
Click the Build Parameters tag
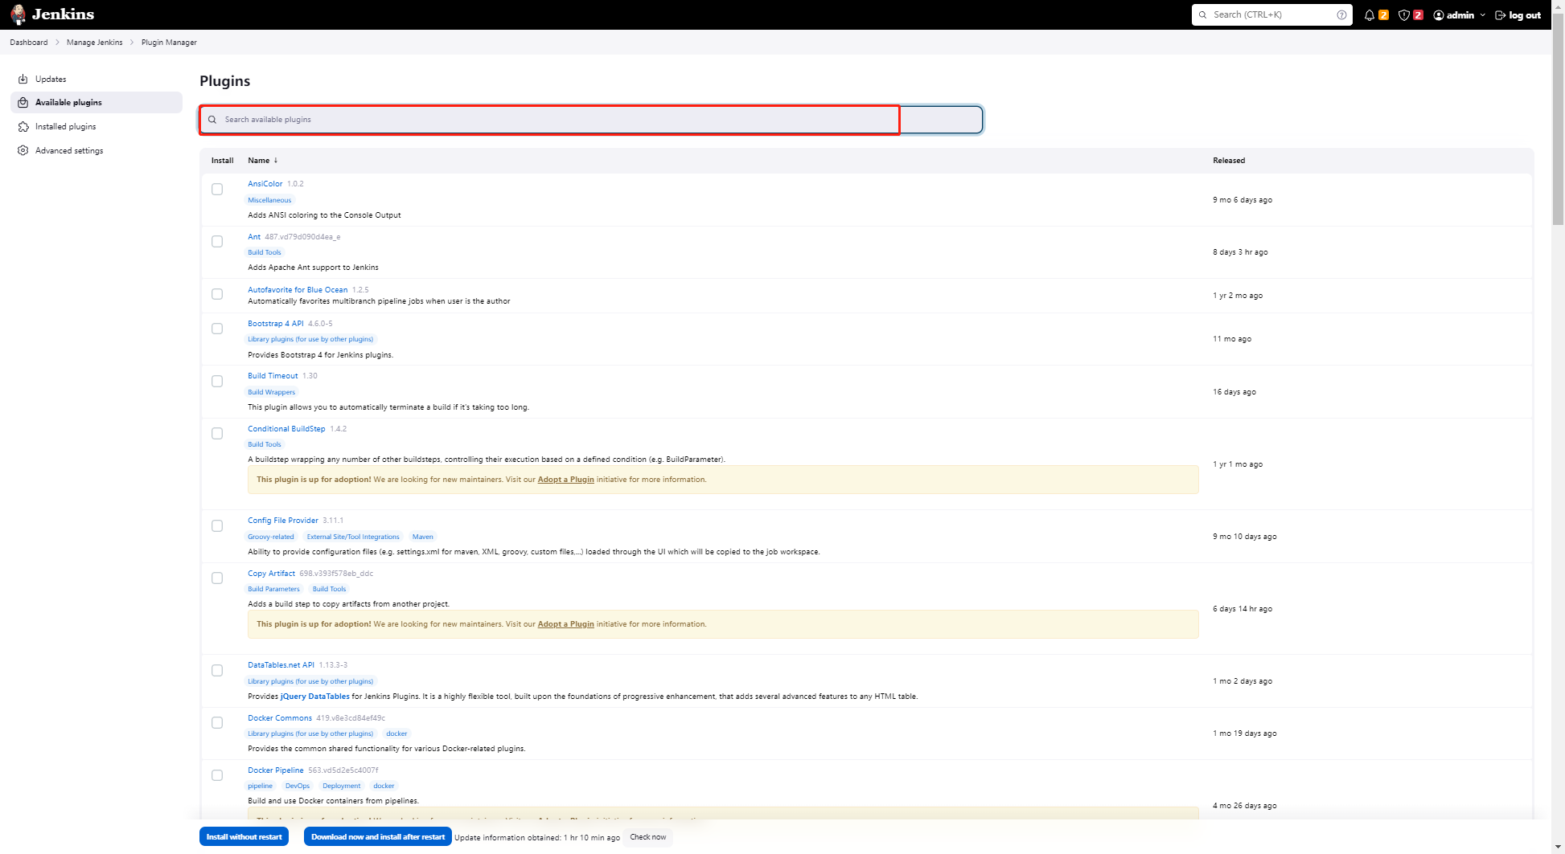[274, 589]
